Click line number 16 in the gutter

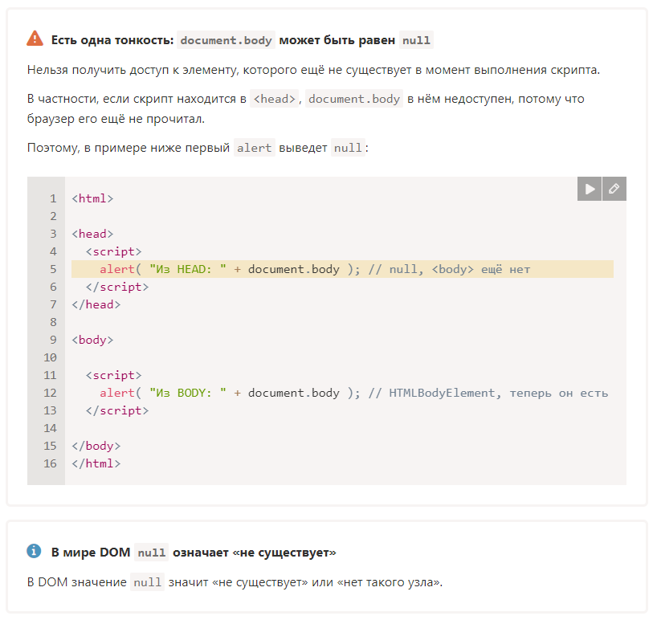click(x=50, y=463)
